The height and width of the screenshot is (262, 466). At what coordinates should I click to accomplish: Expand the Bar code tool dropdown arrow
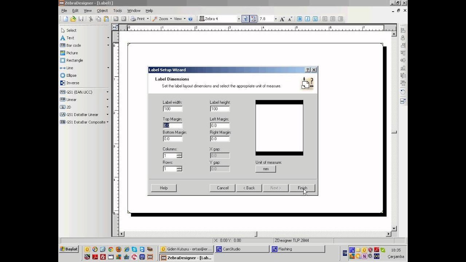point(108,45)
